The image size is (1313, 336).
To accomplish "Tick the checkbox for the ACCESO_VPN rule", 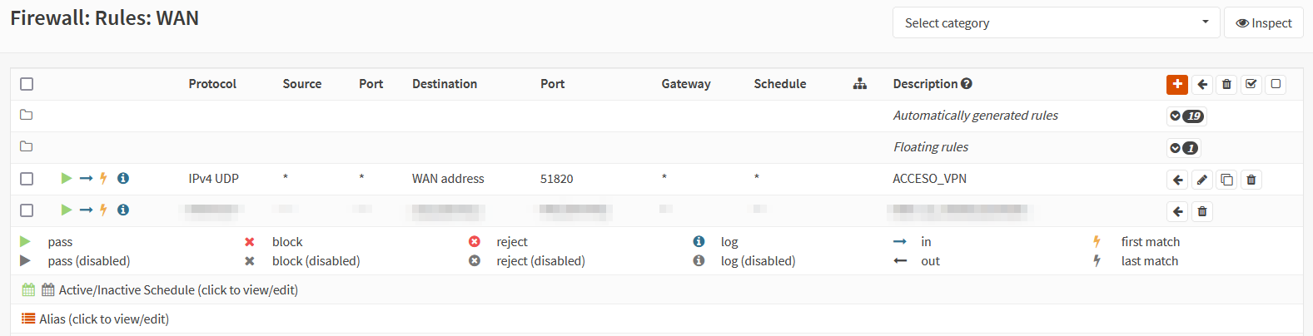I will click(27, 179).
